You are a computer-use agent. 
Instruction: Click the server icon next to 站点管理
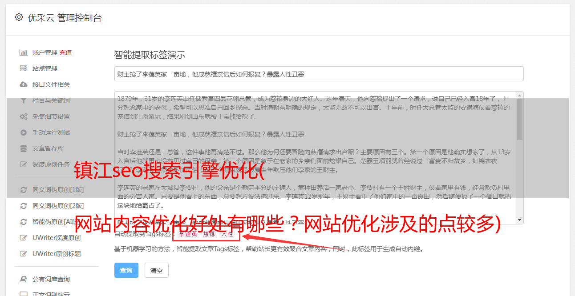[x=24, y=68]
